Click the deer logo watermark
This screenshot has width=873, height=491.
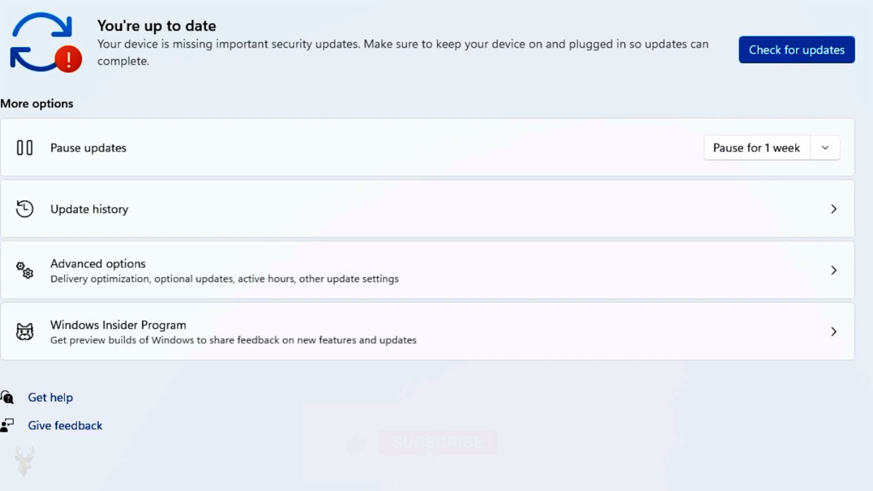[x=25, y=461]
